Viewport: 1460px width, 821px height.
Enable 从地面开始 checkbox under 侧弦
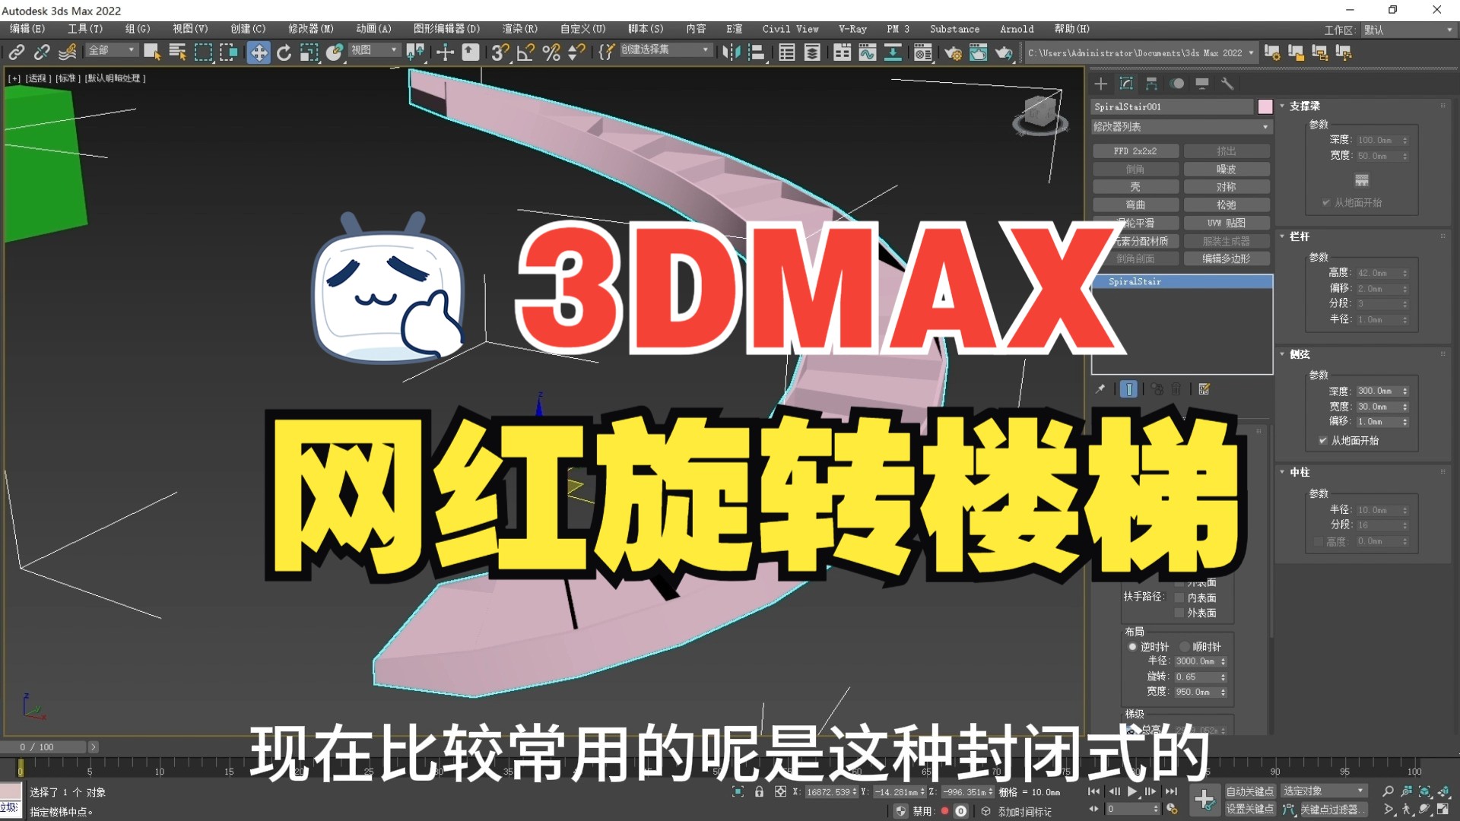click(1322, 440)
